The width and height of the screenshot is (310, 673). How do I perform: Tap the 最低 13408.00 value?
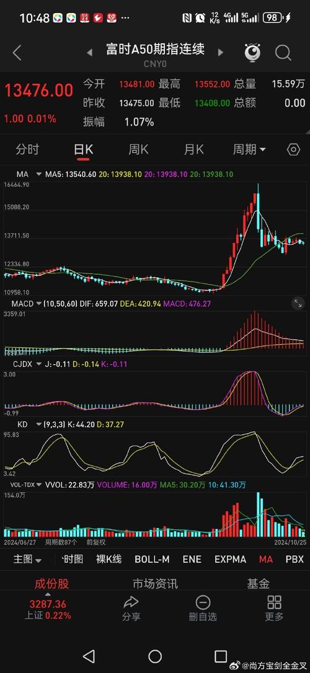pos(212,103)
